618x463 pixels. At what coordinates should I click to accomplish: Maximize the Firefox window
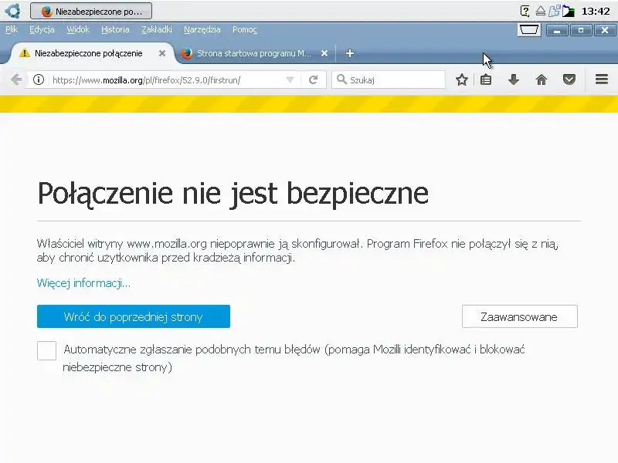click(x=581, y=30)
